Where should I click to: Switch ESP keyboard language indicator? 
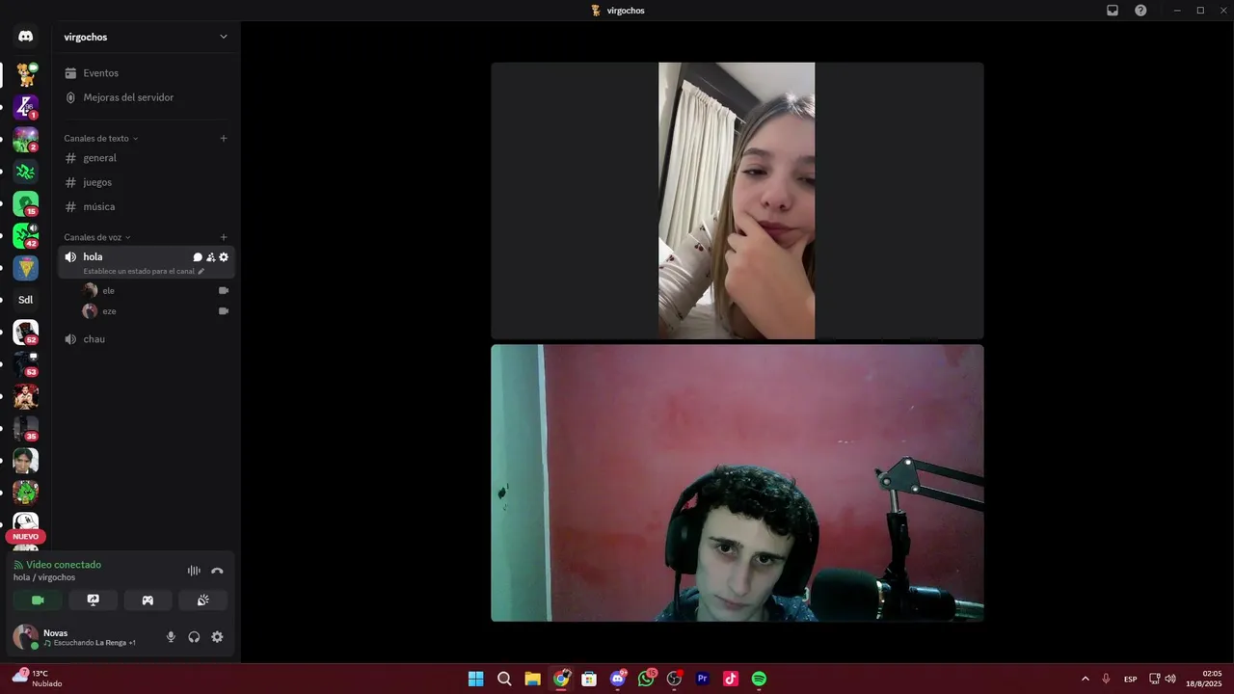(x=1130, y=679)
